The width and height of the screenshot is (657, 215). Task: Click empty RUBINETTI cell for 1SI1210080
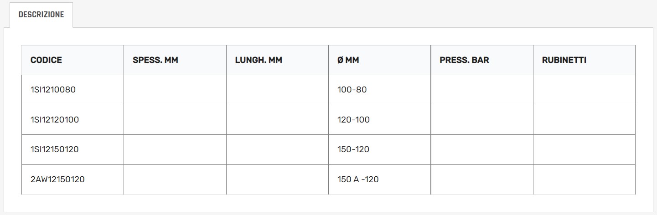point(584,90)
